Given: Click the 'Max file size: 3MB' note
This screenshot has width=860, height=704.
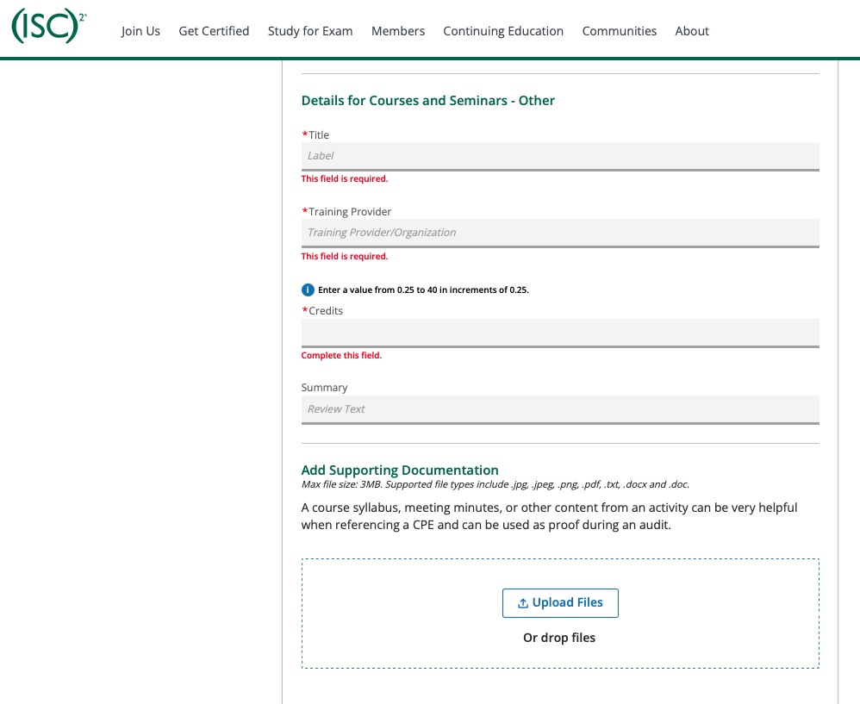Looking at the screenshot, I should click(495, 484).
